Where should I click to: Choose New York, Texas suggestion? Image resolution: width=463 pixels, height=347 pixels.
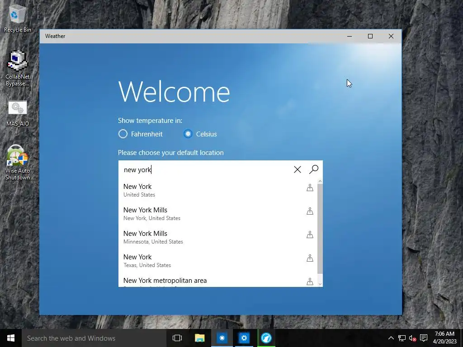tap(218, 261)
